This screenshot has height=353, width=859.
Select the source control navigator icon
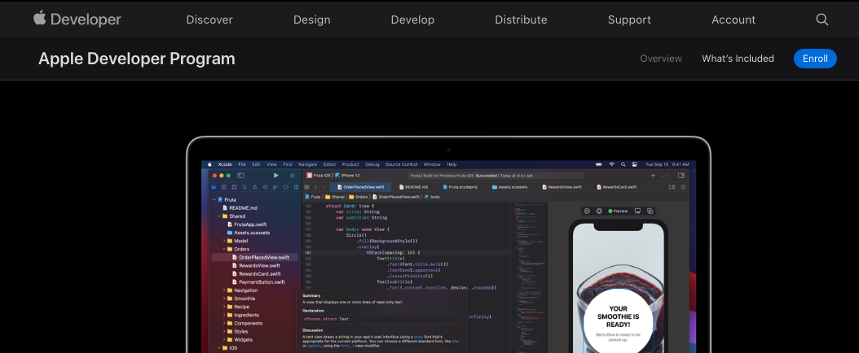(x=224, y=187)
